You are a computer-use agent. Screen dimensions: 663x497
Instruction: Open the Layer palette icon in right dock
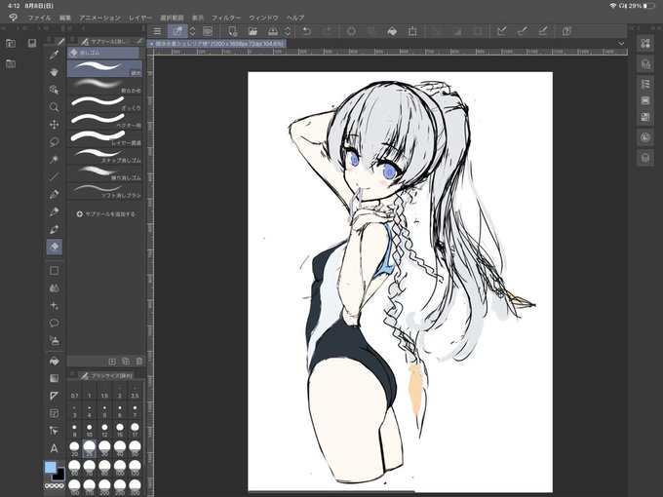pos(645,158)
